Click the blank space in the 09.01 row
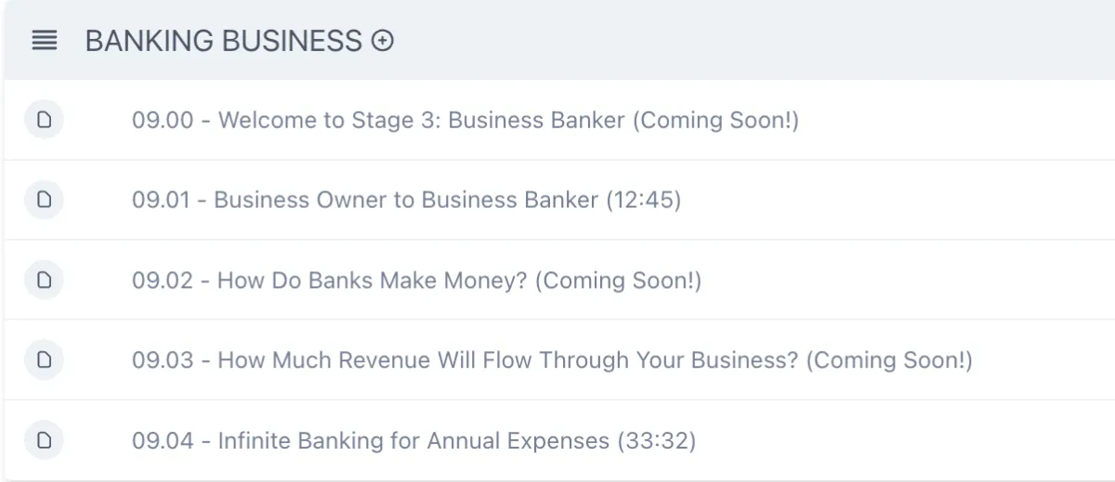 (897, 201)
